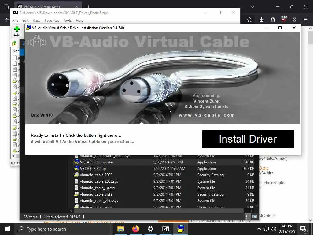Click VB-Cable installer icon on taskbar
Image resolution: width=313 pixels, height=235 pixels.
tap(180, 229)
